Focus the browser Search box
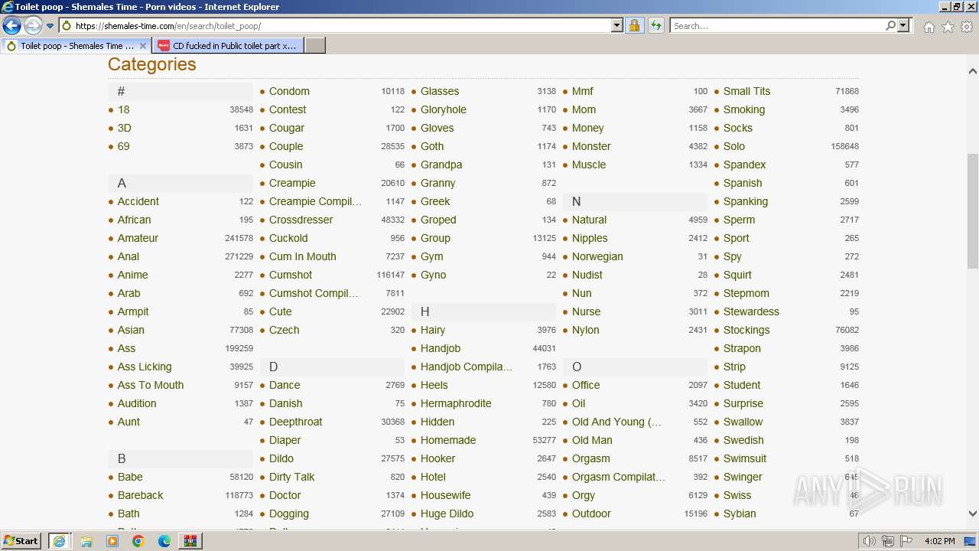The width and height of the screenshot is (979, 551). (x=777, y=26)
